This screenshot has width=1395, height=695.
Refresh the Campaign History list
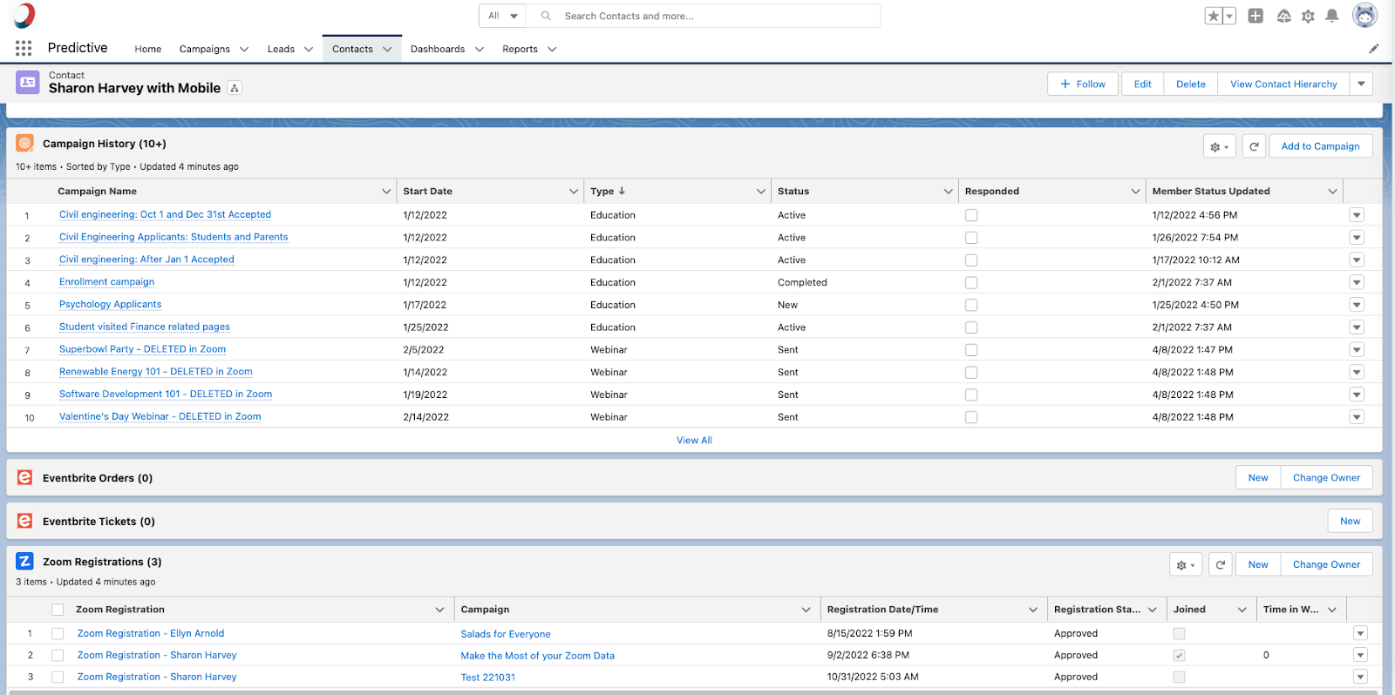1254,146
